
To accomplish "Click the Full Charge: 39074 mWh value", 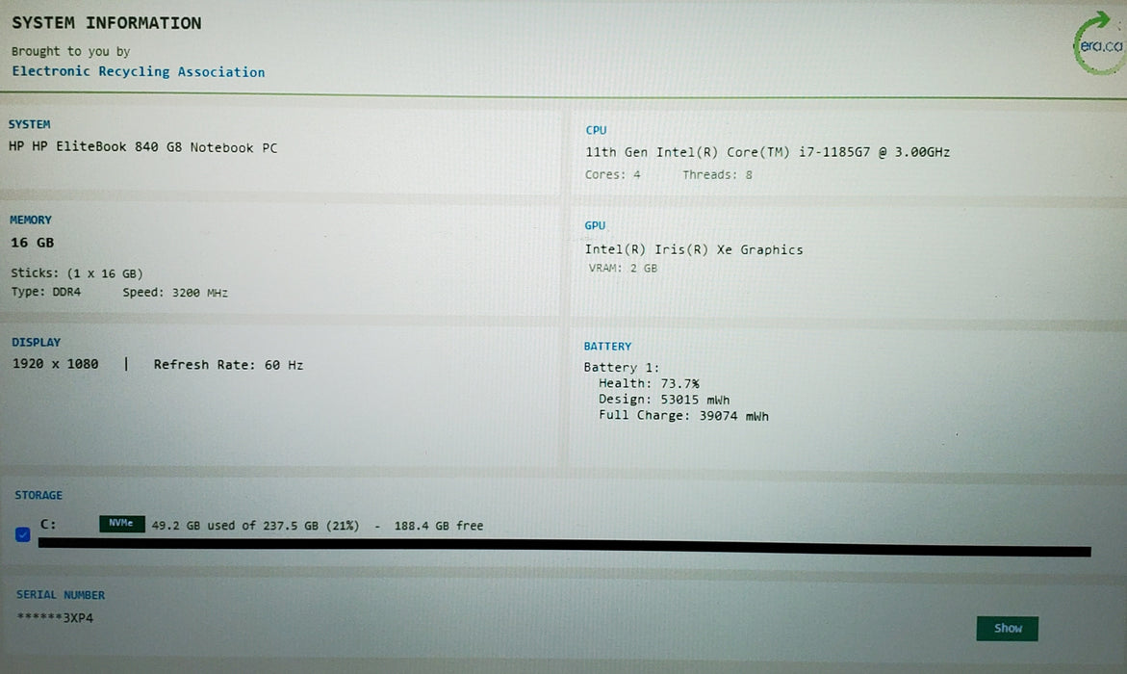I will 683,416.
